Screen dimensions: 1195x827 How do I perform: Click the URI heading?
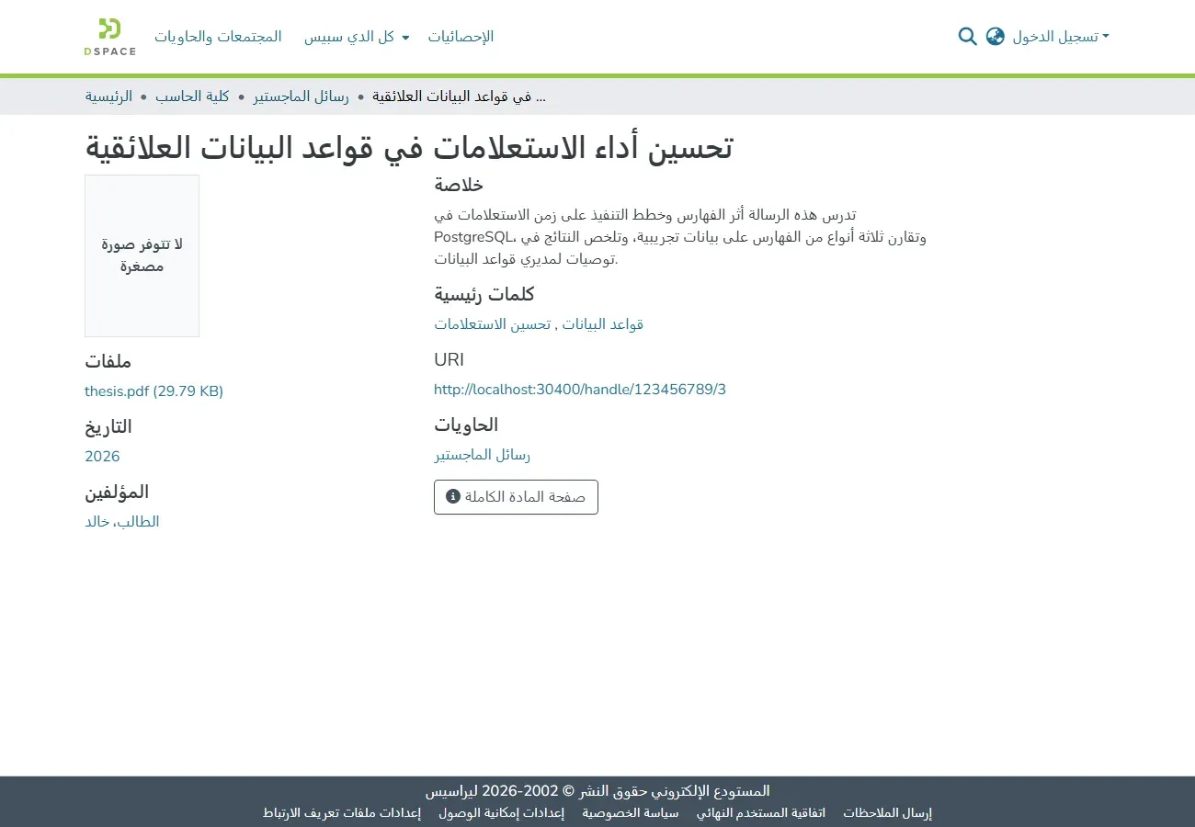pos(450,359)
